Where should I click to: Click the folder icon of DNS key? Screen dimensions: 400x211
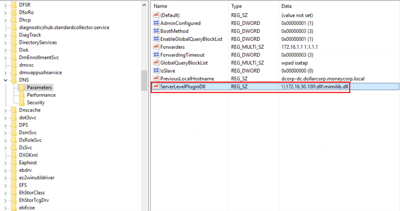tap(14, 80)
